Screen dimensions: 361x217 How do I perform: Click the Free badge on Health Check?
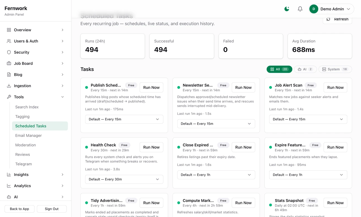125,145
